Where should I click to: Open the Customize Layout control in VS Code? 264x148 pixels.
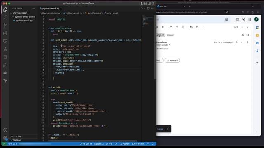coord(153,3)
